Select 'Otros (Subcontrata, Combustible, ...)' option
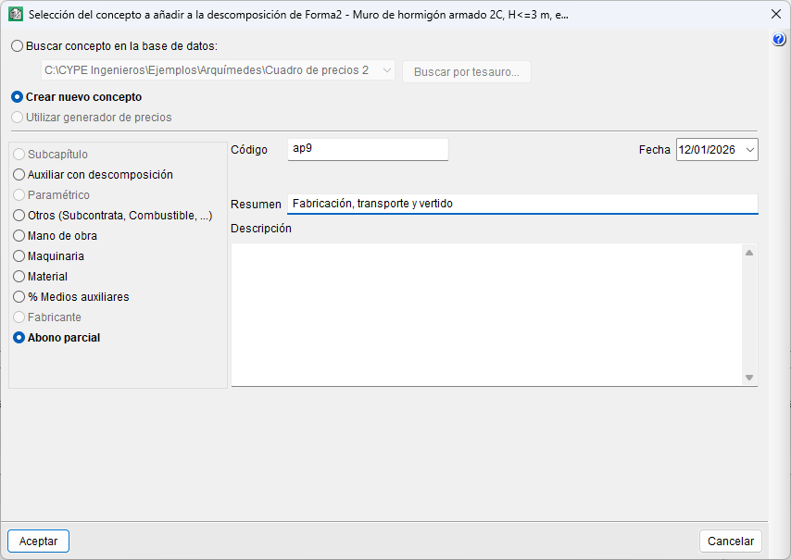This screenshot has height=560, width=791. pos(19,215)
